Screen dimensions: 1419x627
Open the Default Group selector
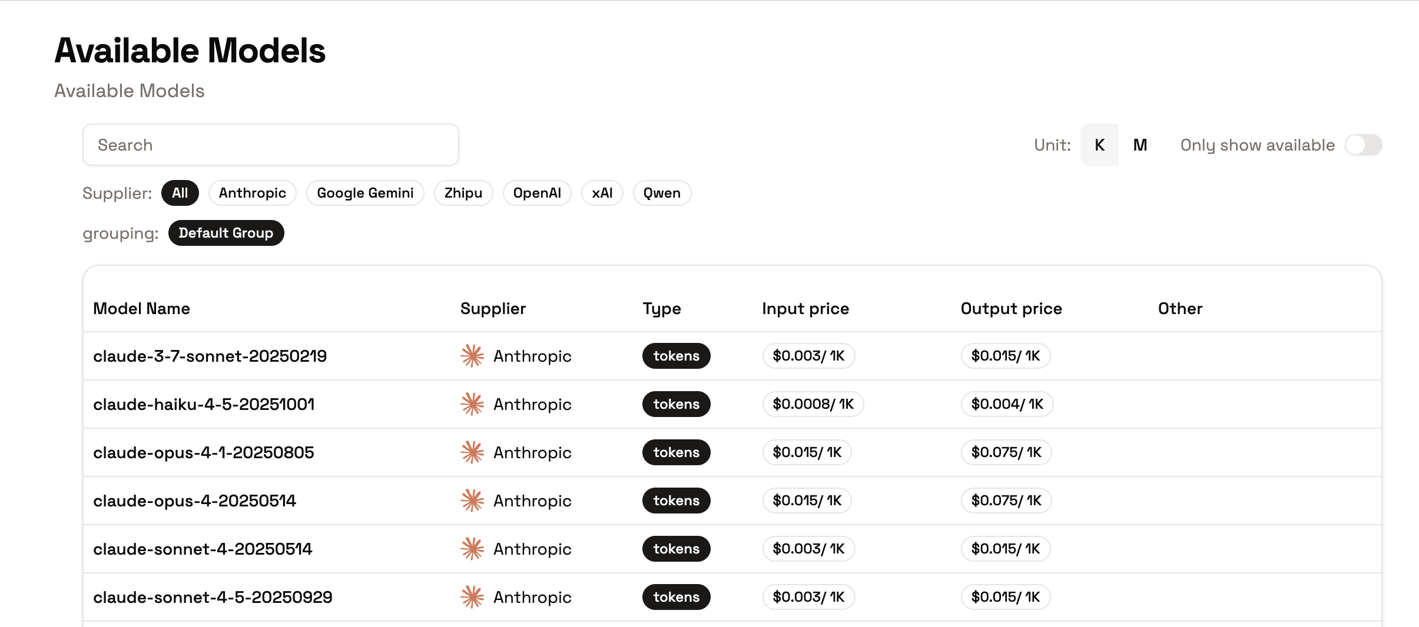226,232
